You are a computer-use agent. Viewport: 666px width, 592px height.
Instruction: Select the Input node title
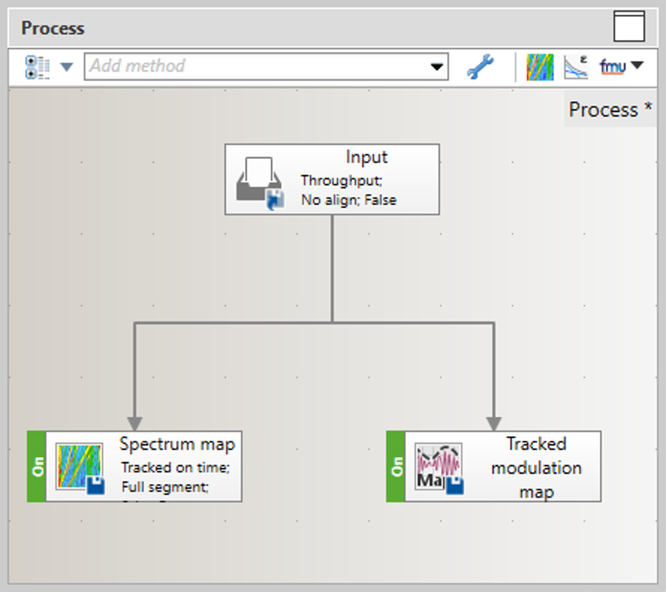pos(366,158)
